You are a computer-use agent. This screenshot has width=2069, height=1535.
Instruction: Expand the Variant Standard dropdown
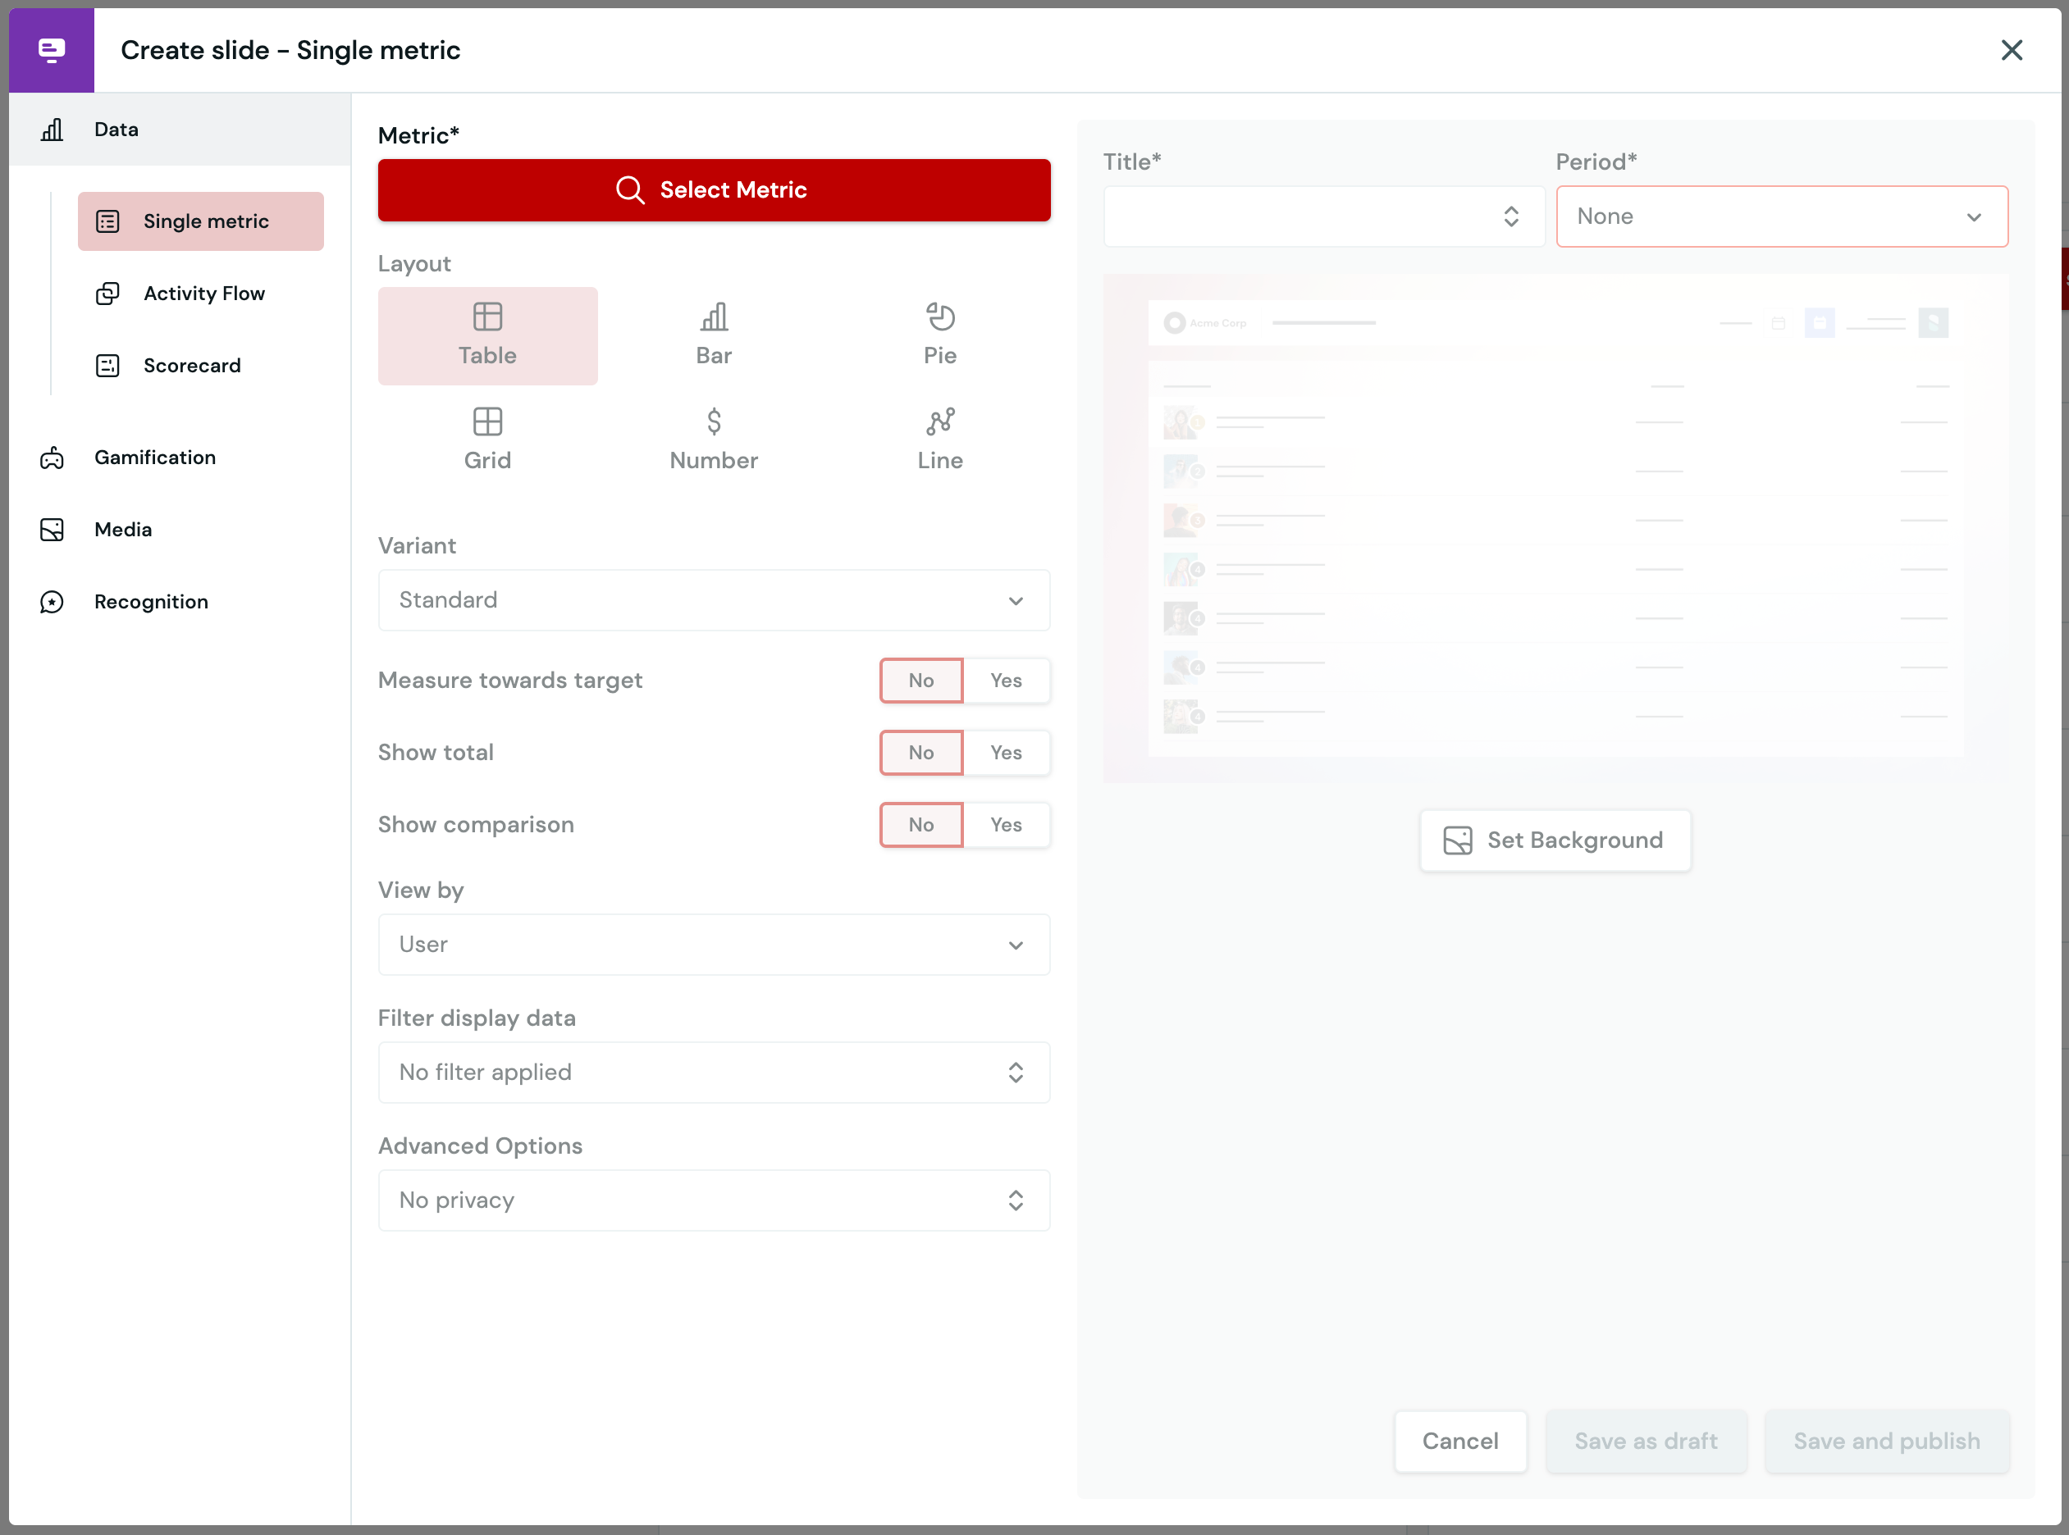coord(713,600)
